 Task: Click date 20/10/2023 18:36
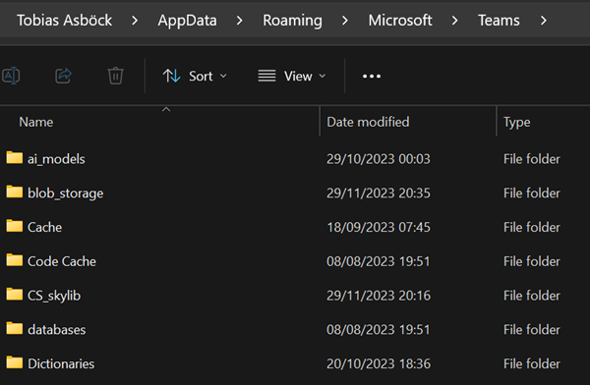[379, 363]
